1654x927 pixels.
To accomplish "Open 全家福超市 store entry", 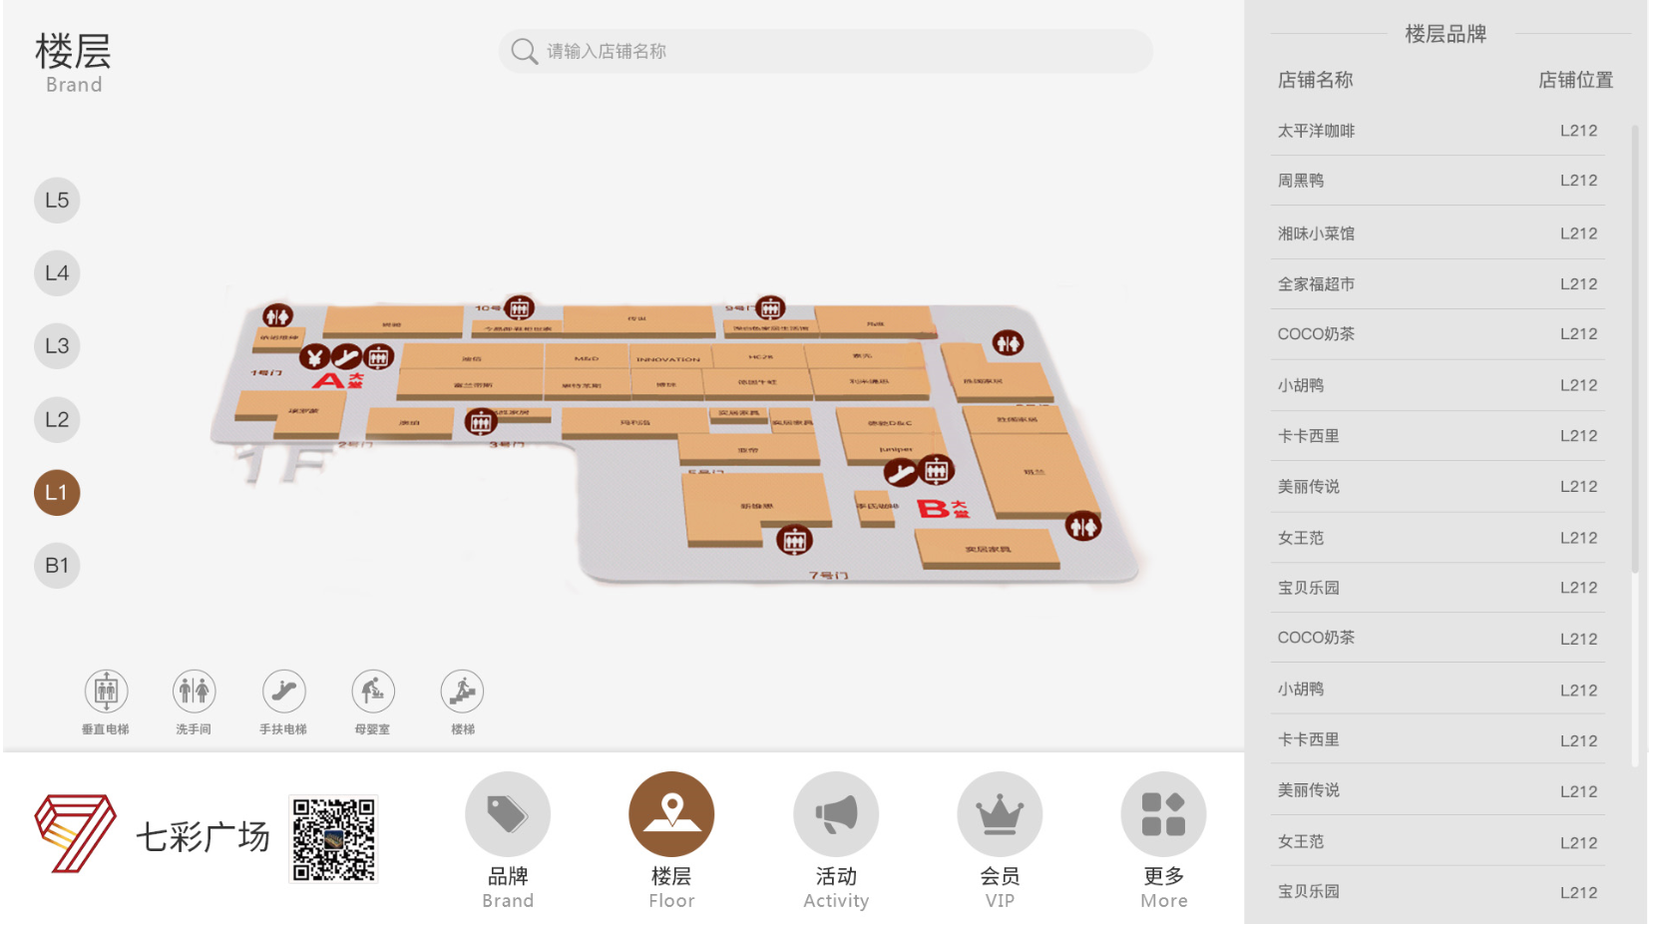I will [1438, 284].
